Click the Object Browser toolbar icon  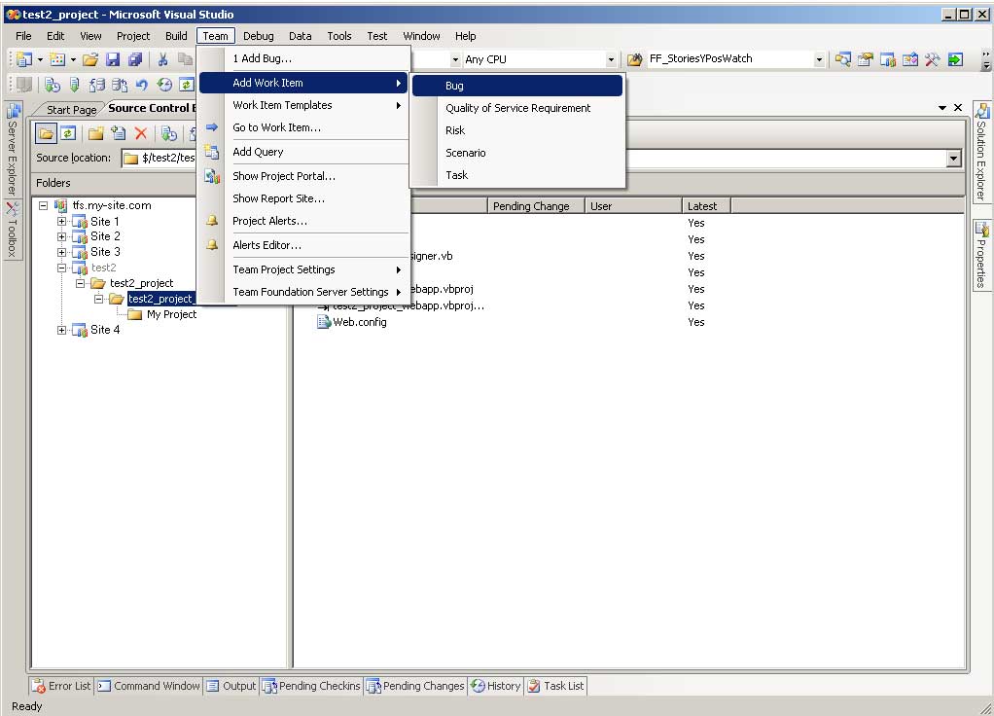[909, 59]
